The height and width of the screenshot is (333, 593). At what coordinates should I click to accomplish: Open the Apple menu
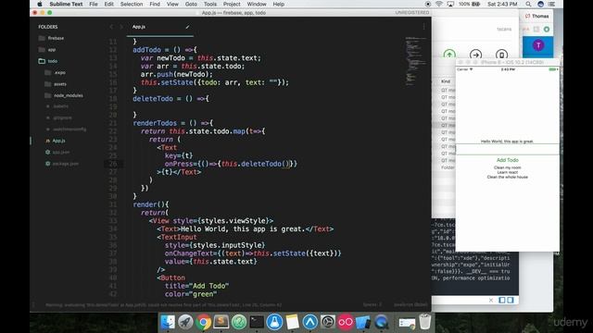40,4
